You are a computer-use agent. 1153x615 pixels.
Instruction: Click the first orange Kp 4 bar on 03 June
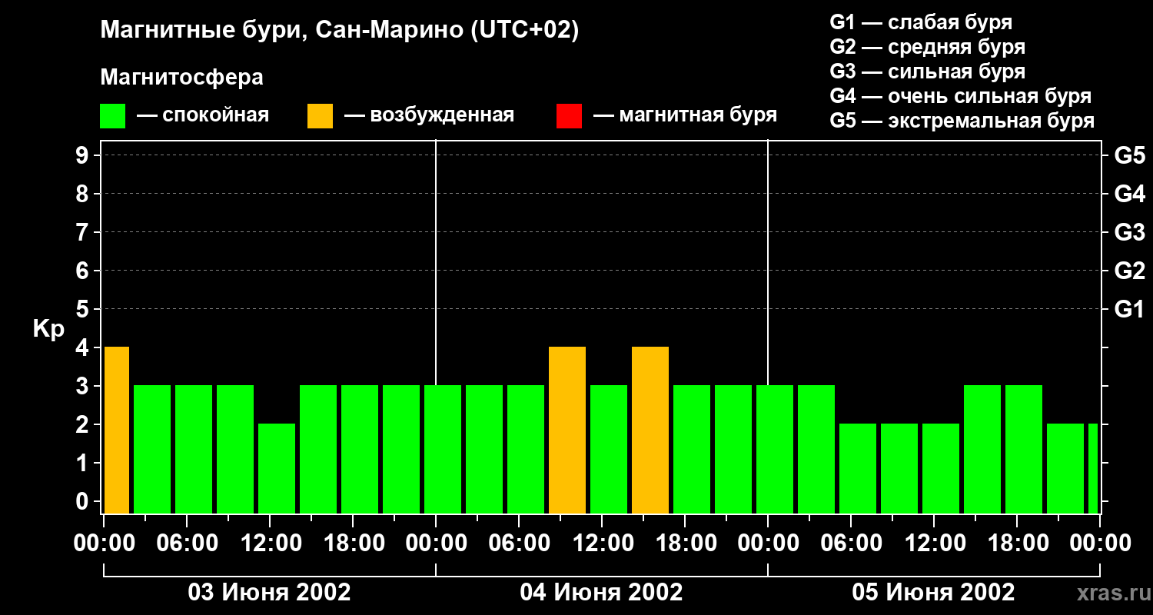(117, 430)
